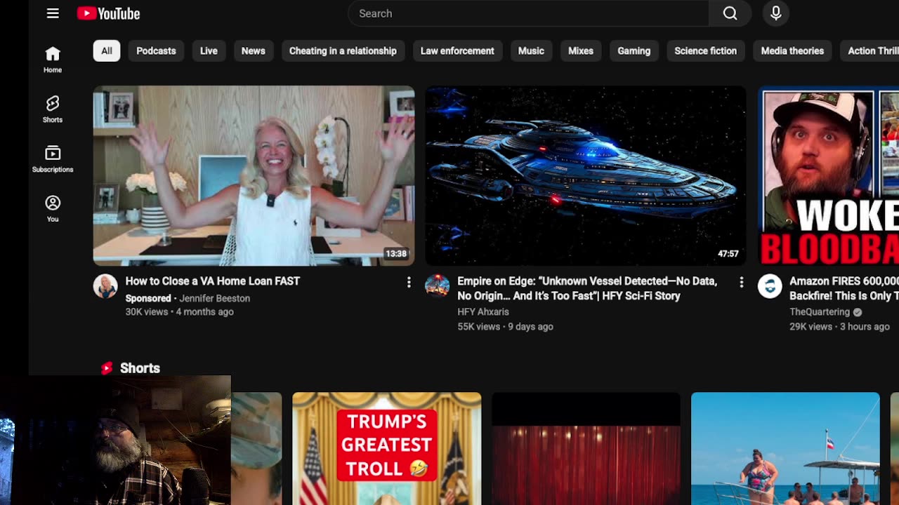
Task: Filter feed by News
Action: pyautogui.click(x=254, y=50)
